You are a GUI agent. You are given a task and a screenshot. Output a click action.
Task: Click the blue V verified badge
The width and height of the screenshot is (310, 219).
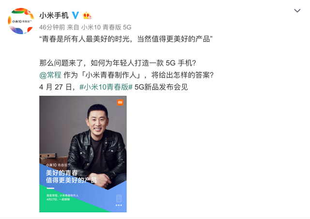point(75,15)
